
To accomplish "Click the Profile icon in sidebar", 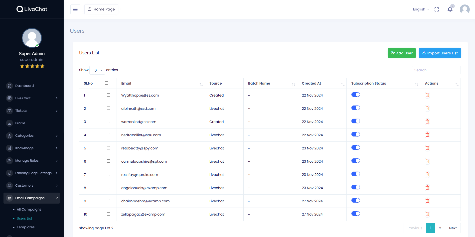I will [x=9, y=123].
